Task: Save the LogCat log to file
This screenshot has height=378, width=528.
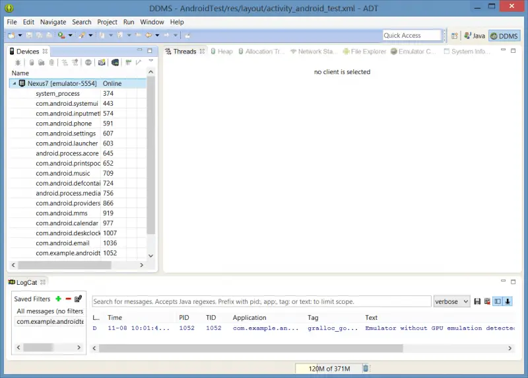Action: [477, 301]
